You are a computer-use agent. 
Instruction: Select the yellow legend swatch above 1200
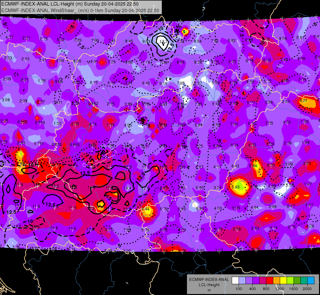(283, 281)
